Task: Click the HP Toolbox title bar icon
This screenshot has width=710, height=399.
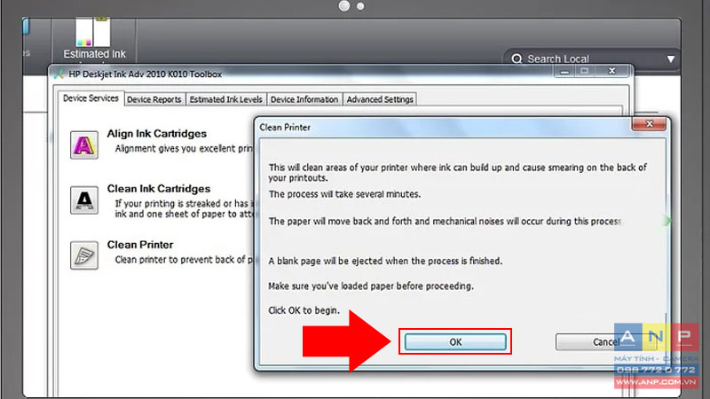Action: (x=59, y=74)
